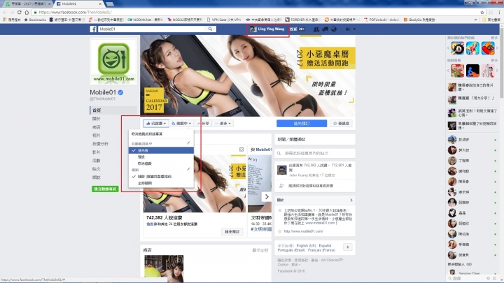Click the pencil icon beside the news feed section

tap(188, 143)
